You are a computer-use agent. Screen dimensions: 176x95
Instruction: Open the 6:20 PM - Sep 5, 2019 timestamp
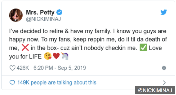pos(60,68)
